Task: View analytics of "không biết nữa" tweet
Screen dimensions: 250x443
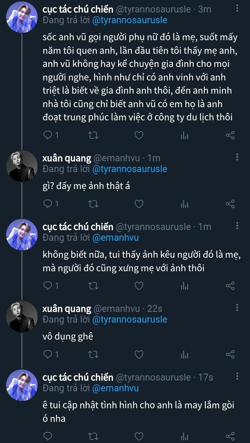Action: (x=184, y=286)
